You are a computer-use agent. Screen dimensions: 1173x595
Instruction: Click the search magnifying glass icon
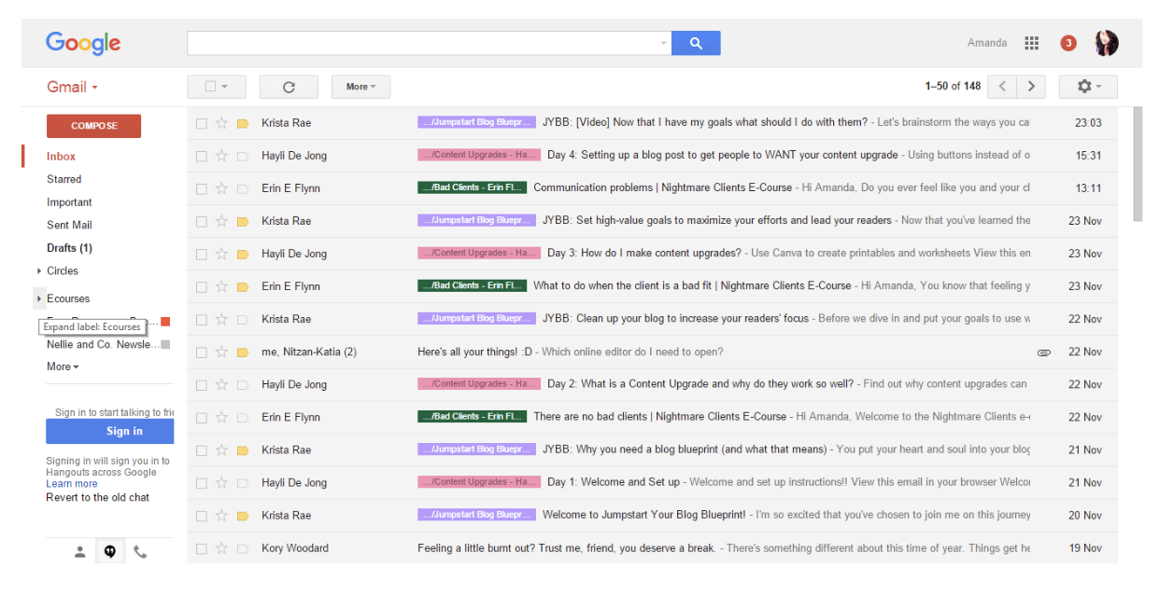(695, 43)
